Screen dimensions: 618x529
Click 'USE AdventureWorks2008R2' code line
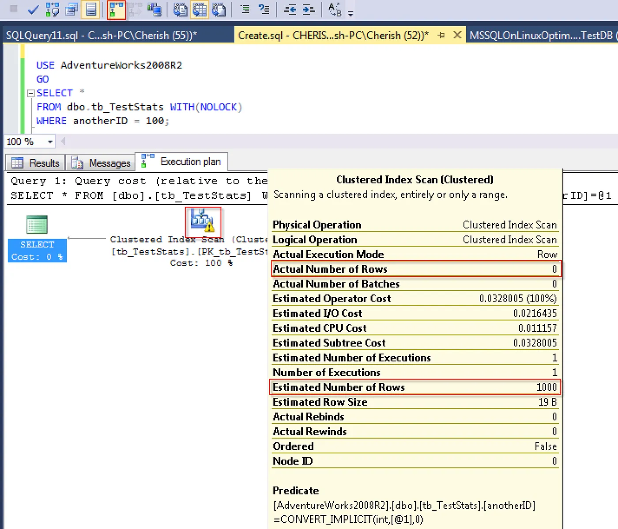tap(109, 65)
